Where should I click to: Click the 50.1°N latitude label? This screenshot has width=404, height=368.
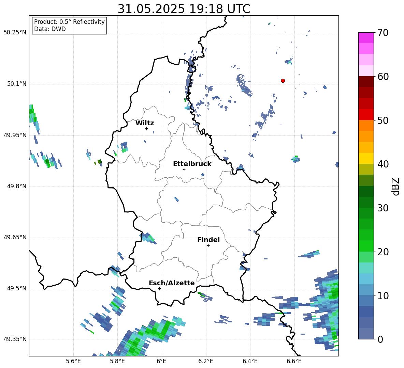pyautogui.click(x=17, y=84)
